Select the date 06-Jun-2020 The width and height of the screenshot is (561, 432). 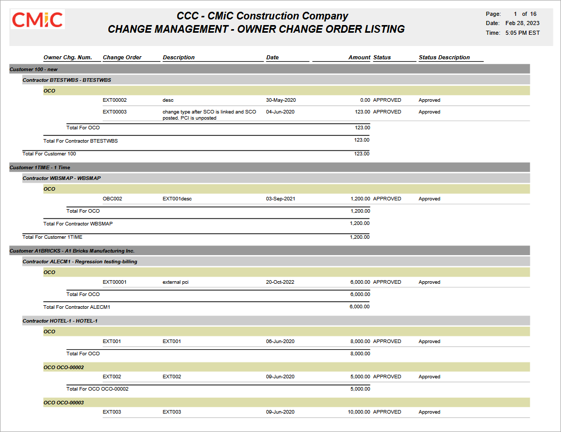(x=280, y=342)
